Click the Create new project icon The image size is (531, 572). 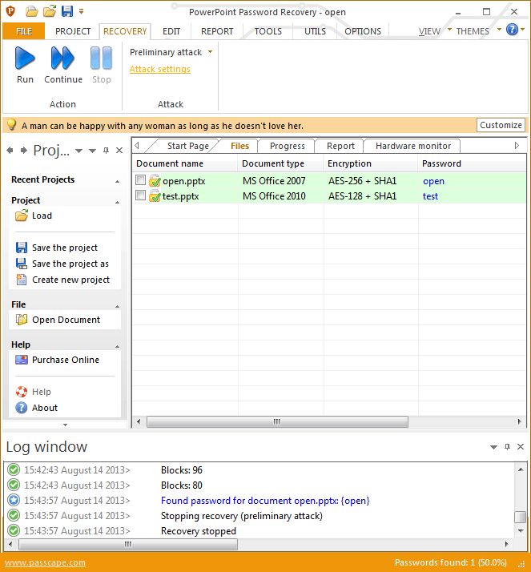point(22,280)
